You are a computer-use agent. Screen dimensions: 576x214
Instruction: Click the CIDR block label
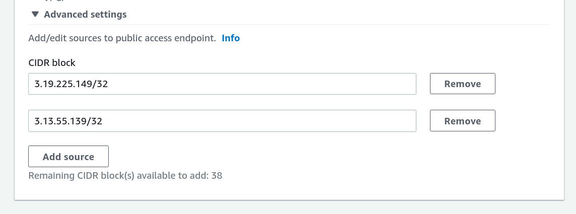(52, 63)
